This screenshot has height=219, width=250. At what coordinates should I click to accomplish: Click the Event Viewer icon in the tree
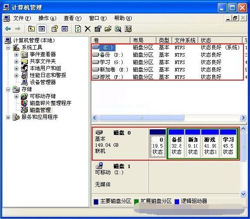click(24, 54)
